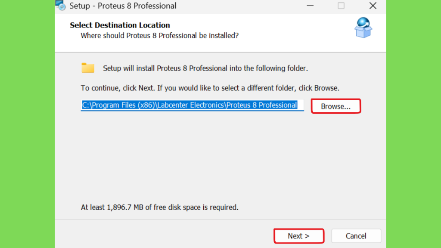Click the free disk space requirement text

159,207
